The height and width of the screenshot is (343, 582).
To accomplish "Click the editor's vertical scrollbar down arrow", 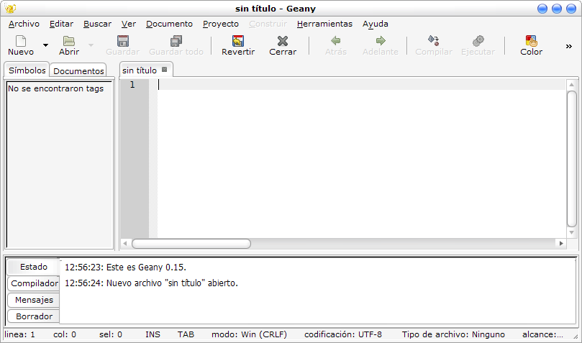I will tap(572, 232).
